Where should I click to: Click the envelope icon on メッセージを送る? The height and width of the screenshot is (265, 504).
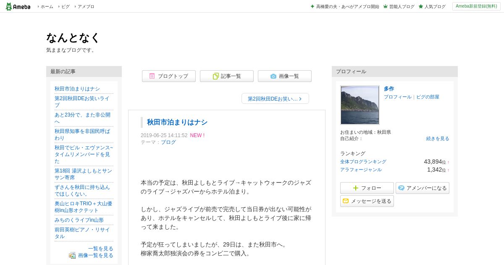[x=346, y=201]
